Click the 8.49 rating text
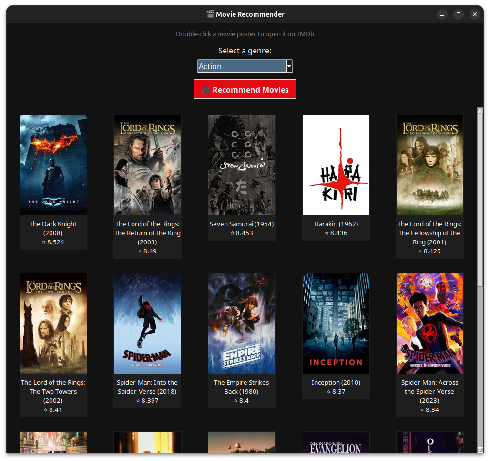The height and width of the screenshot is (461, 490). coord(147,251)
